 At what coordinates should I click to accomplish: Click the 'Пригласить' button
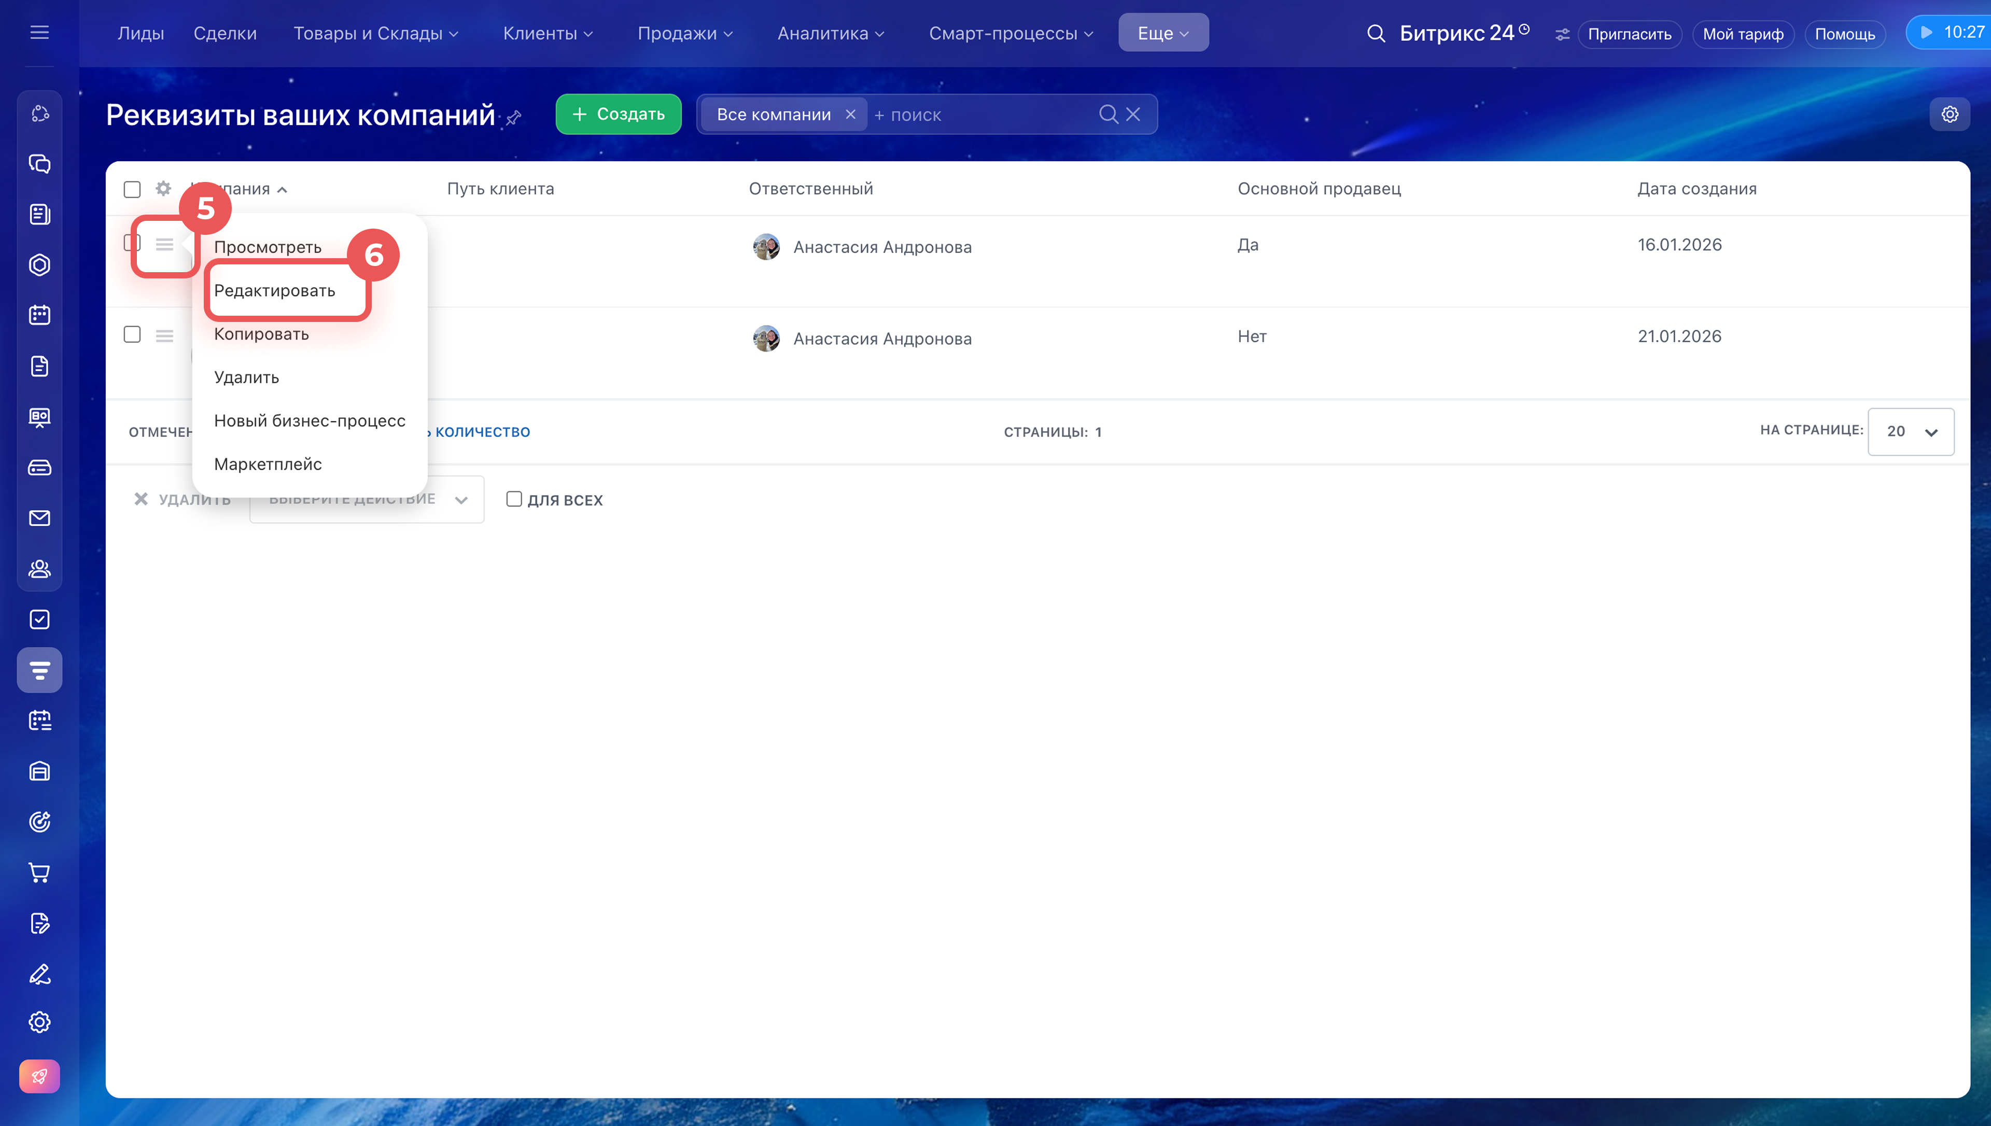click(x=1629, y=34)
